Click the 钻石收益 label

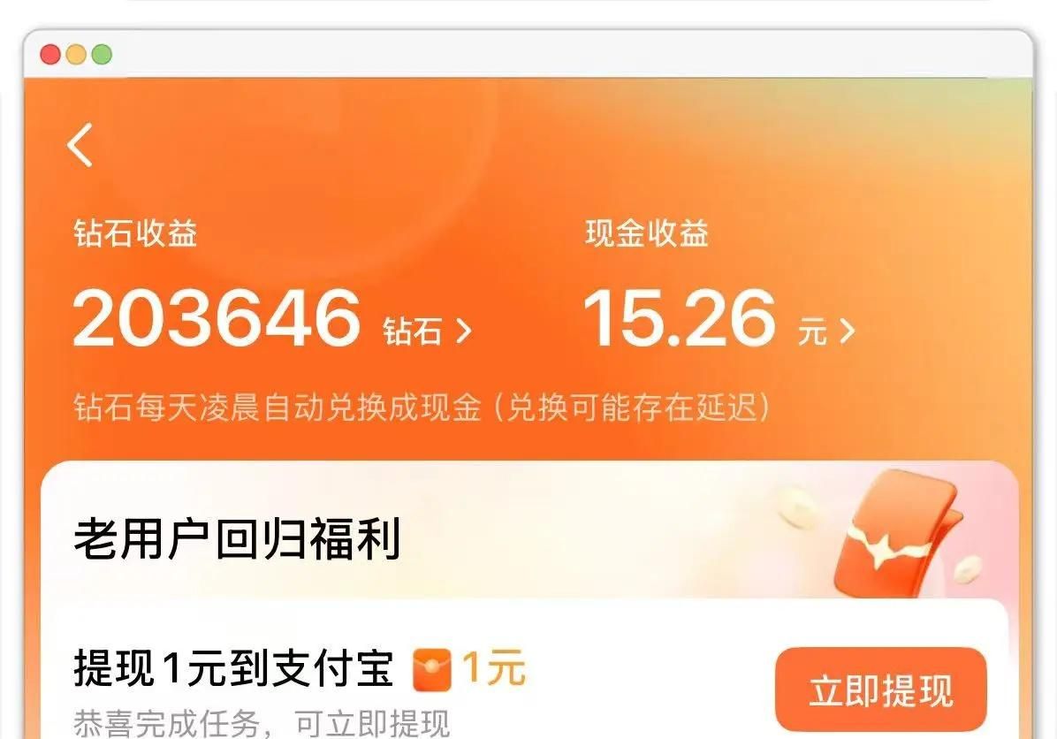click(135, 233)
